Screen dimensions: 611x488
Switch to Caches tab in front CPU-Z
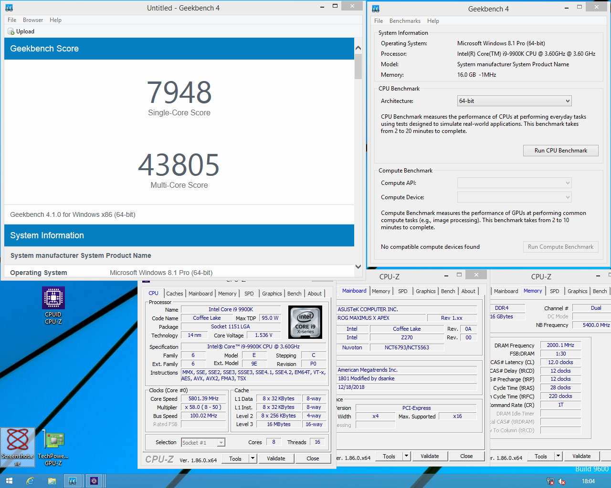[175, 294]
